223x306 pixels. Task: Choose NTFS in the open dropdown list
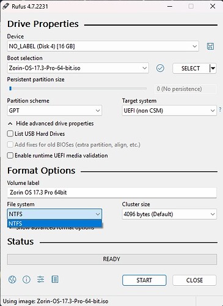54,223
